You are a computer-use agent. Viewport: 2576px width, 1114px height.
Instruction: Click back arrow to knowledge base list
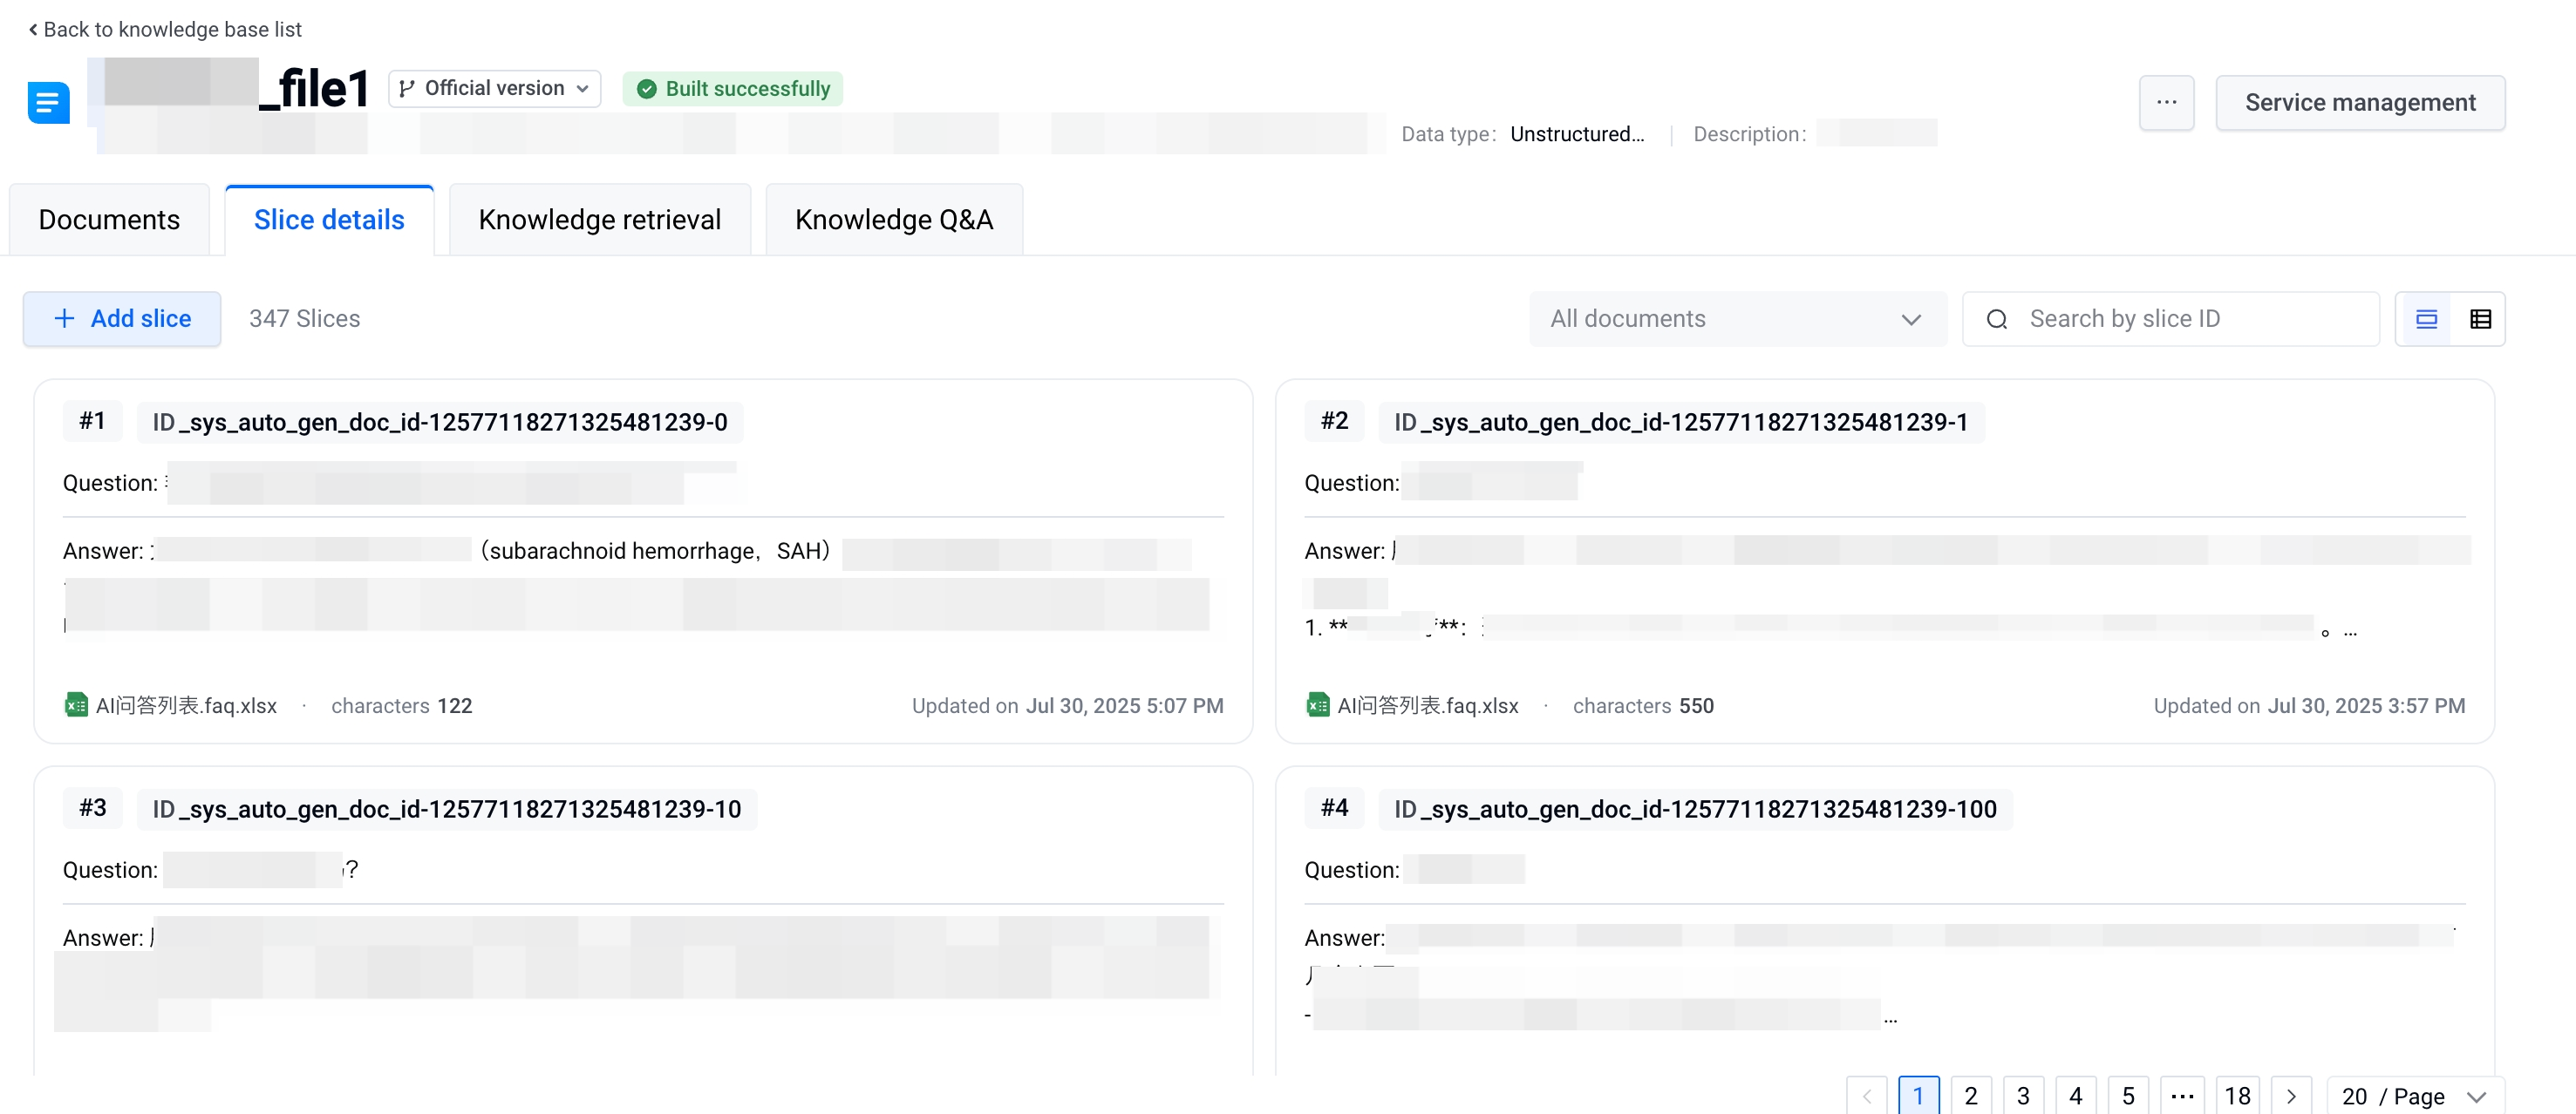pos(34,30)
